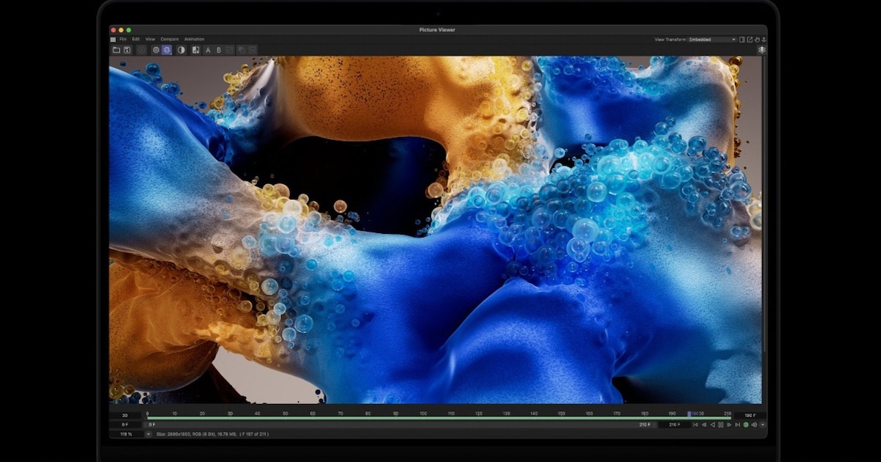Image resolution: width=881 pixels, height=462 pixels.
Task: Toggle the half-circle contrast icon
Action: pyautogui.click(x=181, y=50)
